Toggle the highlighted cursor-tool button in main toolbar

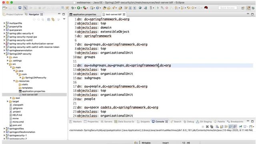pyautogui.click(x=25, y=8)
